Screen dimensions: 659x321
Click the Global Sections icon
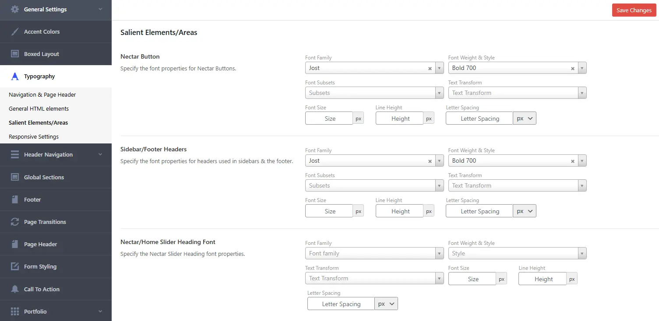click(x=15, y=177)
